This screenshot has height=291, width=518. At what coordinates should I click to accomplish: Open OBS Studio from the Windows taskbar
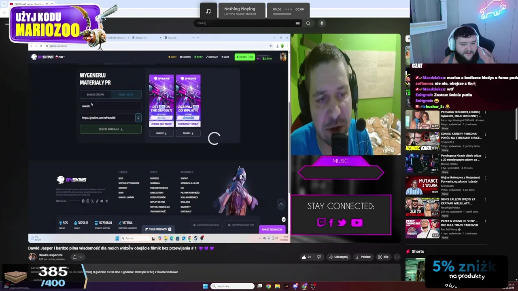pos(313,286)
